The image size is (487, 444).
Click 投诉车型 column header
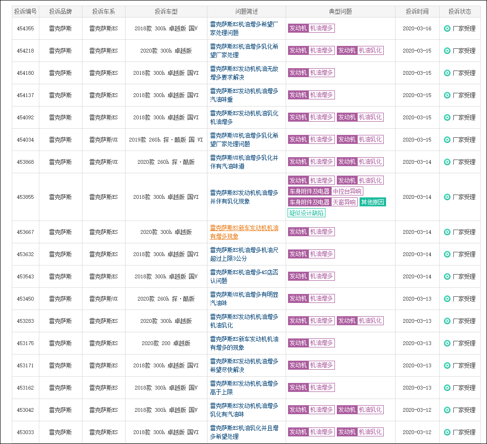coord(166,12)
